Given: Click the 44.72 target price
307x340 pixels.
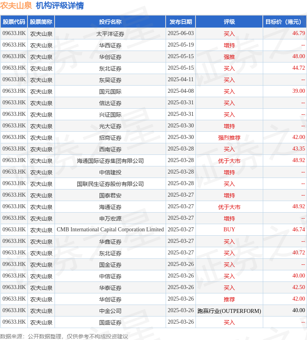Looking at the screenshot, I should coord(299,68).
